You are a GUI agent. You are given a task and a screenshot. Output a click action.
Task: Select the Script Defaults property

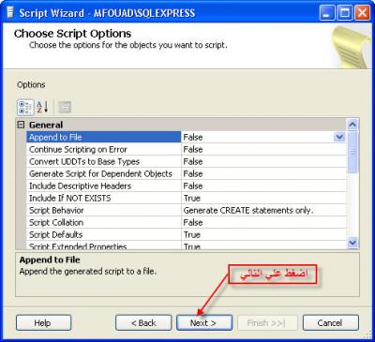104,234
